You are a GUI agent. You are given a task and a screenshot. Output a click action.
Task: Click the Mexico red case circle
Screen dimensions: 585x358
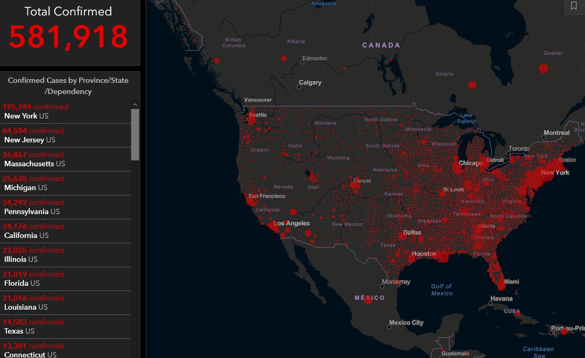coord(368,300)
